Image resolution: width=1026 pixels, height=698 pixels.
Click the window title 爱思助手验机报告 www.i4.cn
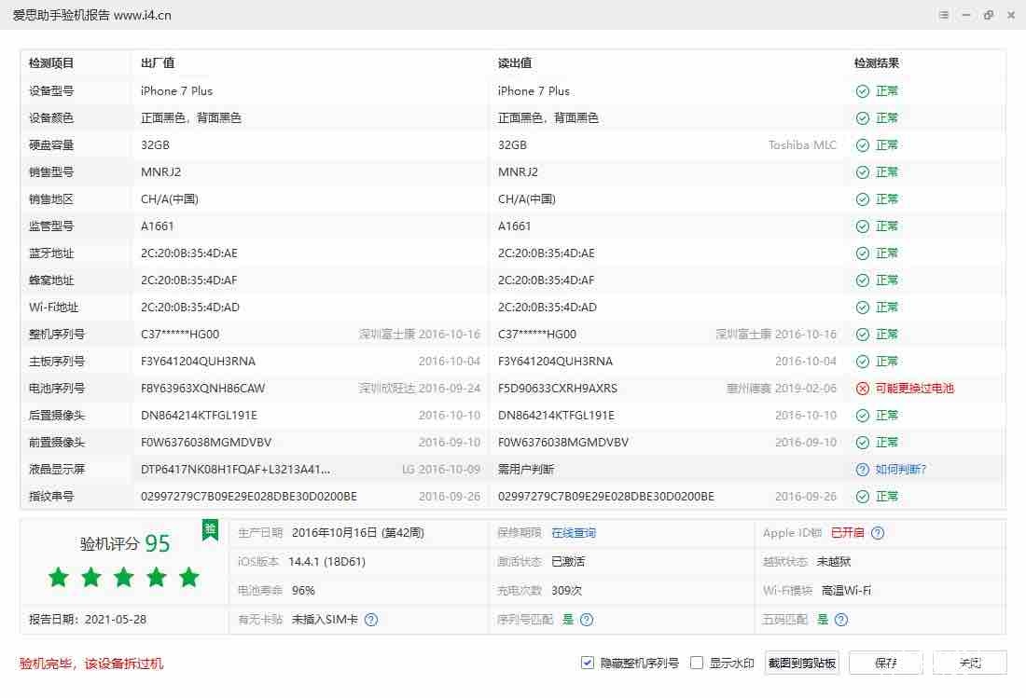pos(91,15)
